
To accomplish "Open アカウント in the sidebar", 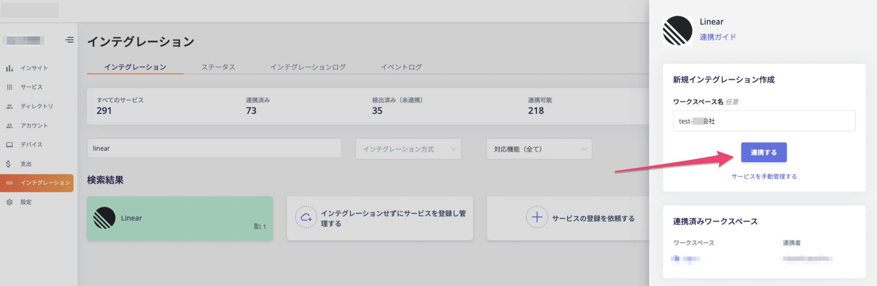I will tap(34, 126).
